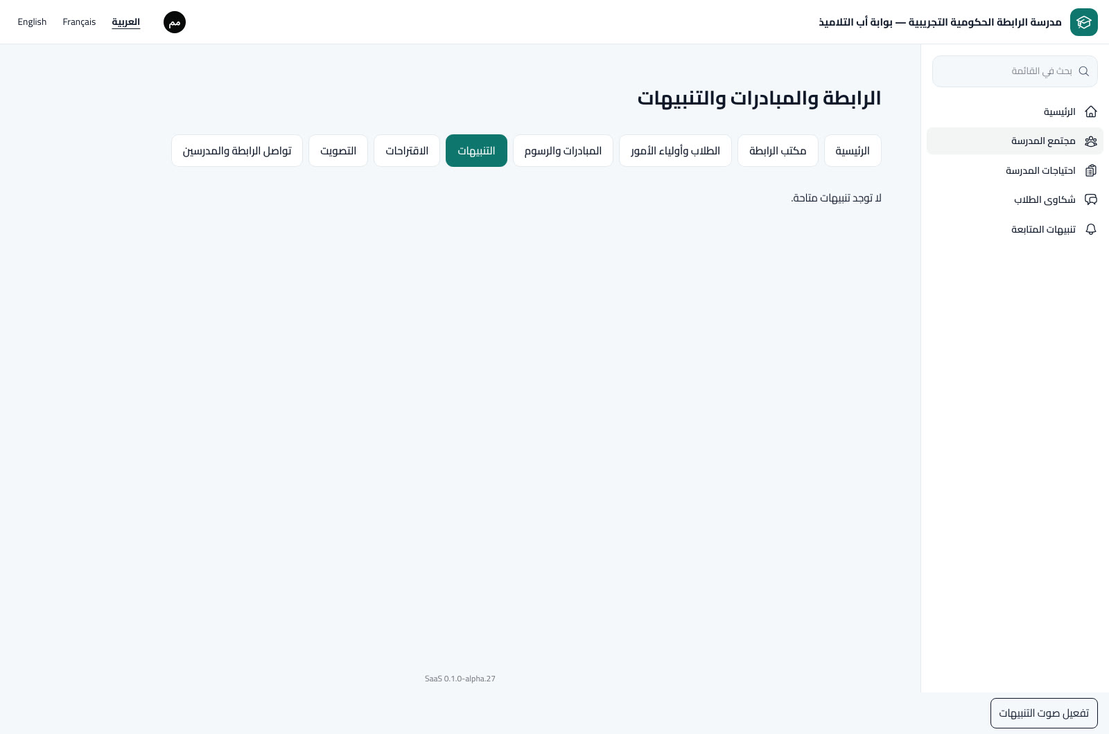Open the الطلاب وأولياء الأمور tab
1109x734 pixels.
[x=675, y=150]
